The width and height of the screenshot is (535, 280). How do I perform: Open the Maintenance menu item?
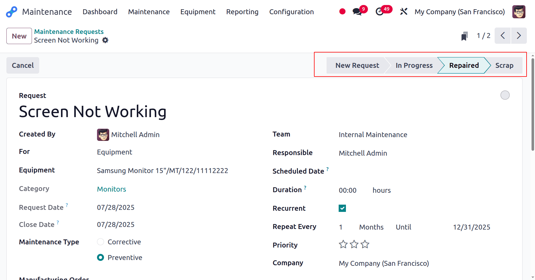[149, 12]
